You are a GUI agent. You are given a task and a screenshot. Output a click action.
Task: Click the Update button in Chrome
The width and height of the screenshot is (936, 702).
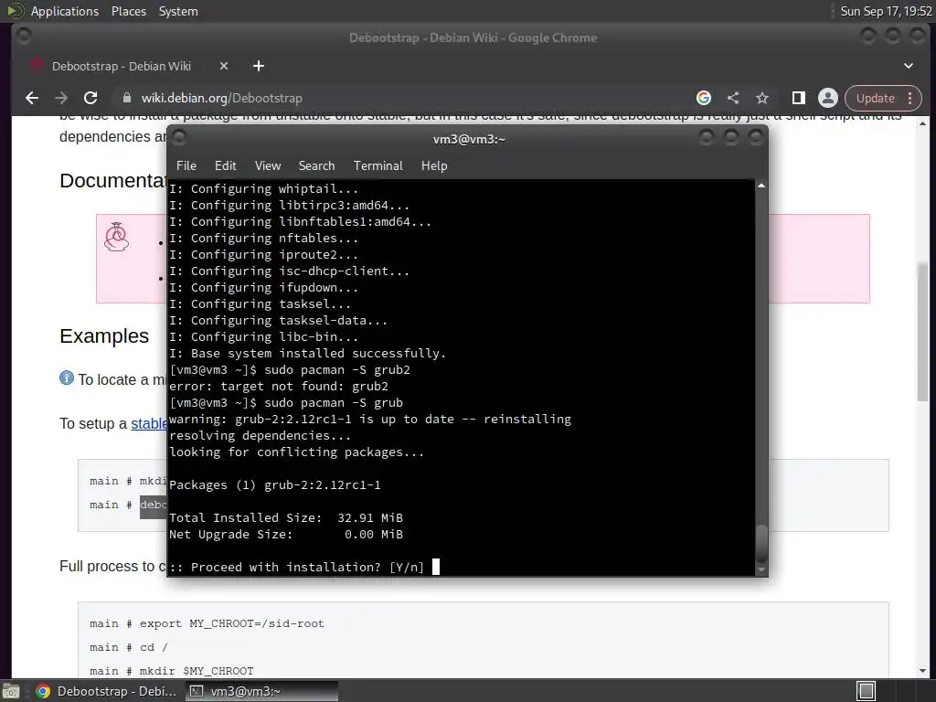[x=875, y=98]
